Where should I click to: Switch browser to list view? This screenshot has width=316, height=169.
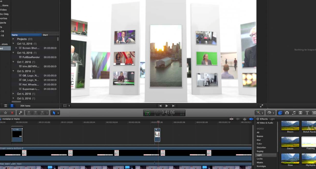tap(12, 106)
